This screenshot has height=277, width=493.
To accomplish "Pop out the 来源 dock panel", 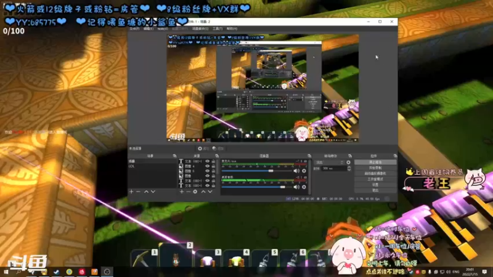I will (217, 156).
